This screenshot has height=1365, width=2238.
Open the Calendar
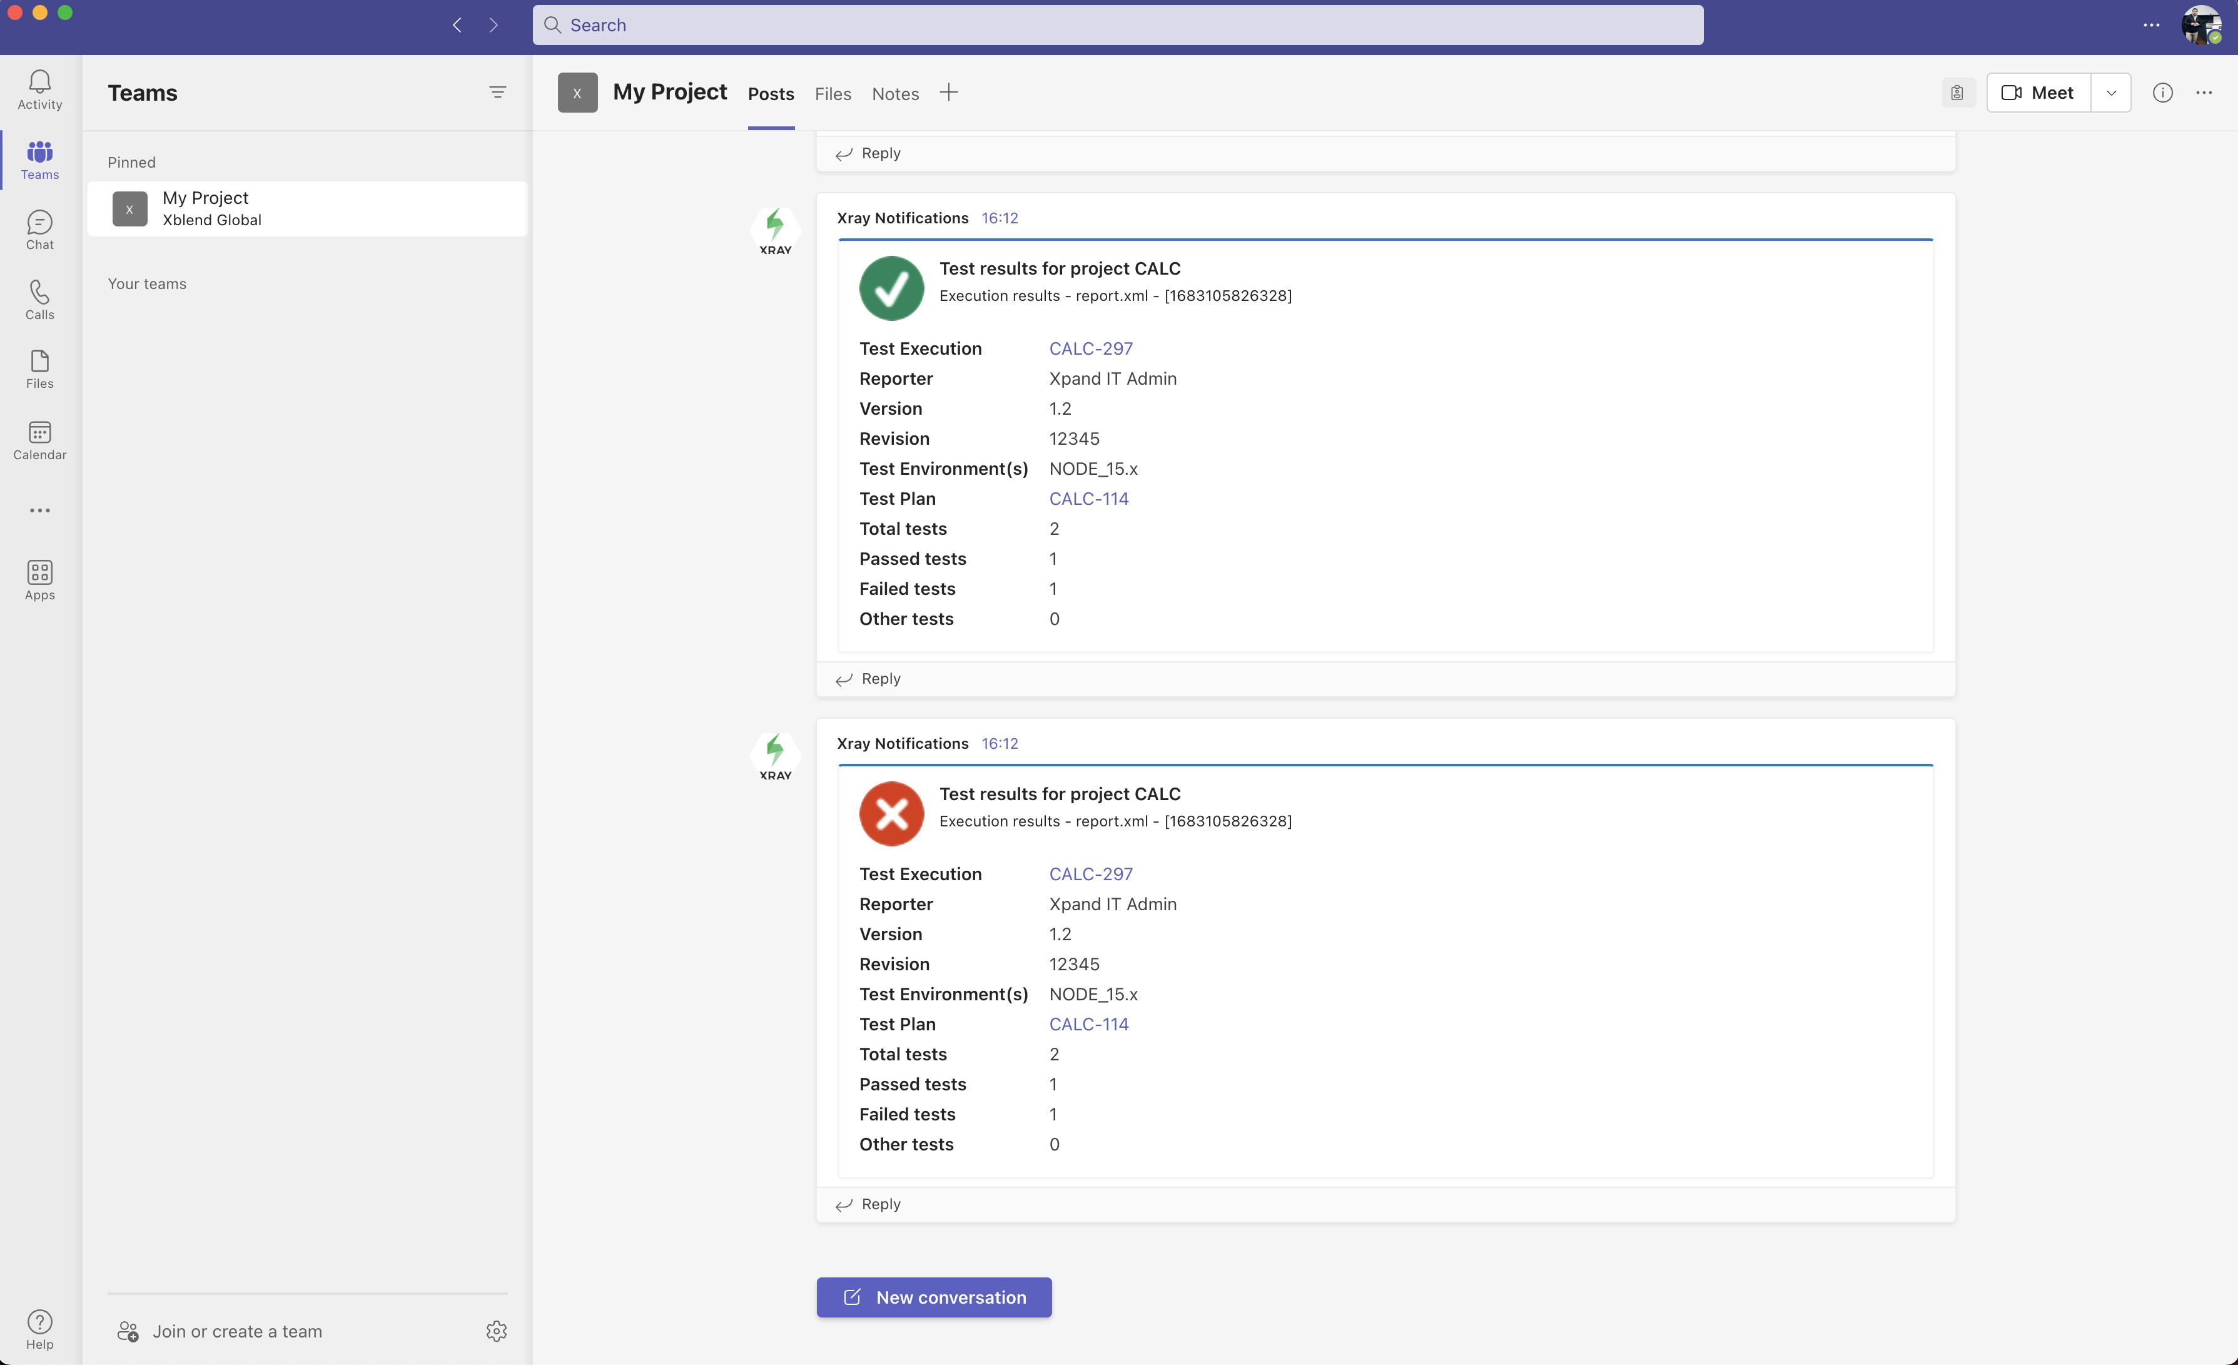pyautogui.click(x=40, y=440)
